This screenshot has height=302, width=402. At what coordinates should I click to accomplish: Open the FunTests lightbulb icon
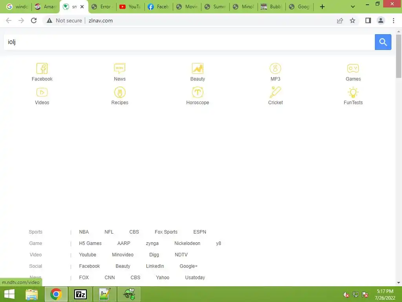click(353, 92)
